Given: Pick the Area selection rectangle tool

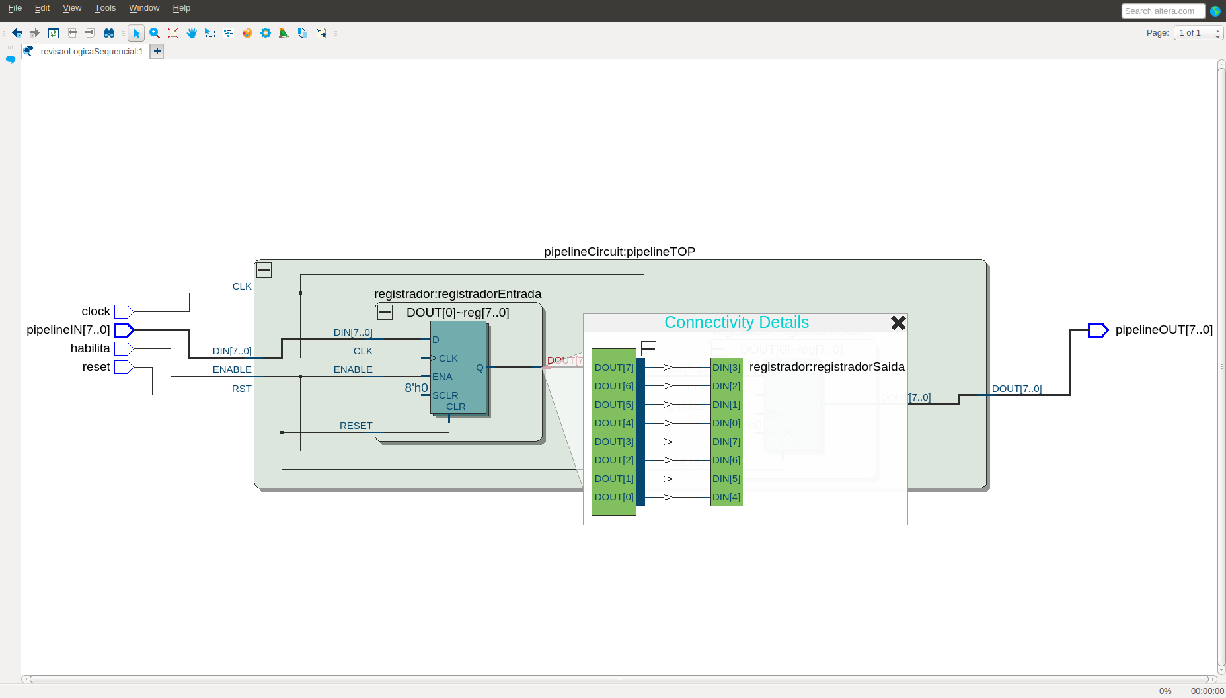Looking at the screenshot, I should coord(210,33).
